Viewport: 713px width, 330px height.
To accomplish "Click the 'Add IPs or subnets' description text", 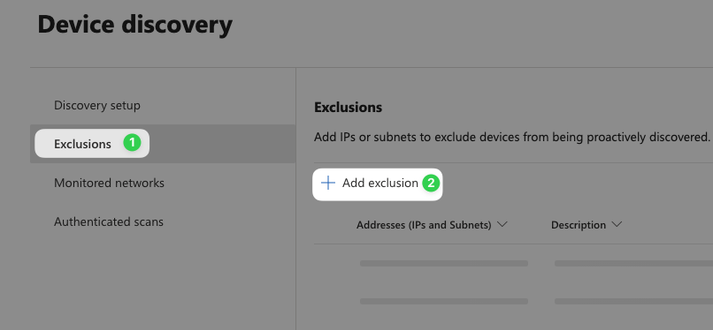I will [511, 138].
